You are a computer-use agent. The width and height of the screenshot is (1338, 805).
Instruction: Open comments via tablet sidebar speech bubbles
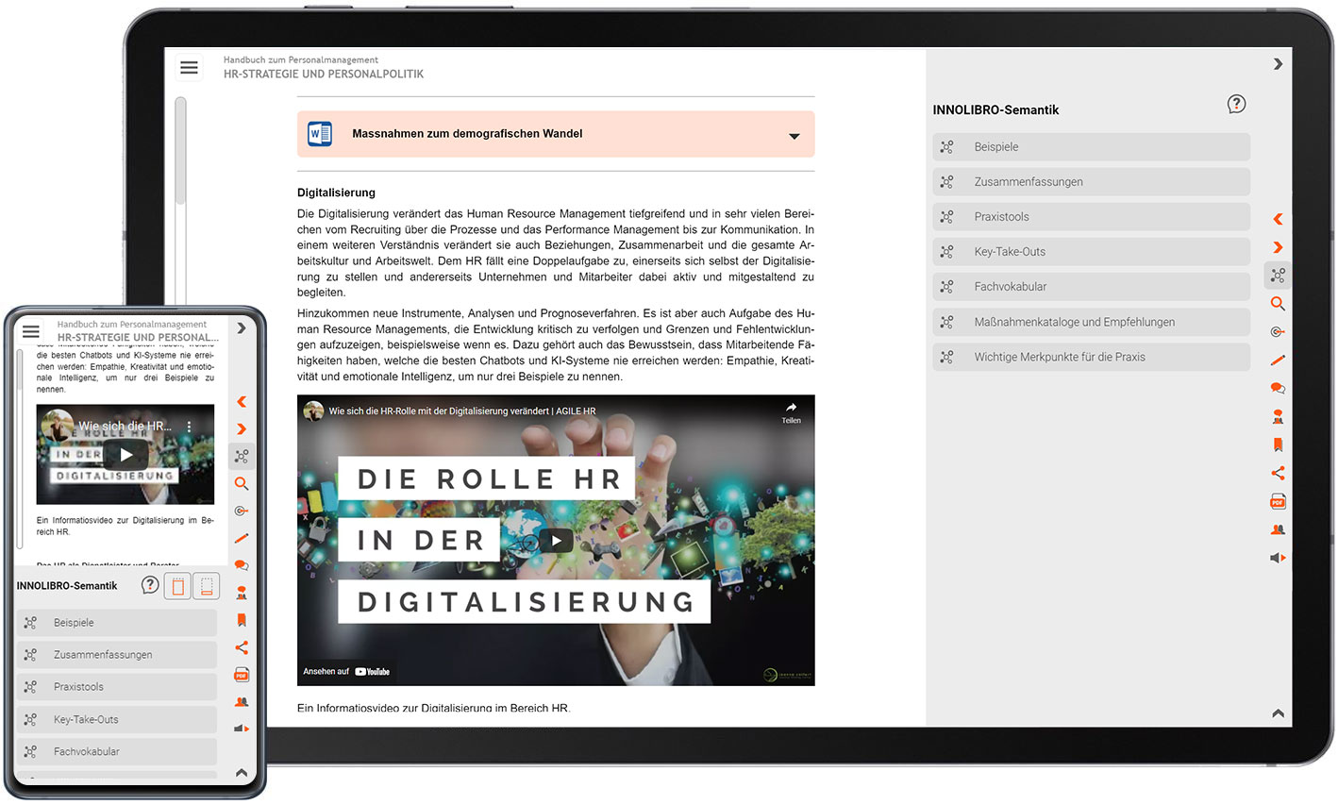[x=1278, y=388]
